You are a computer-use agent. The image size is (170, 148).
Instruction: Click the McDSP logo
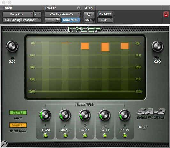click(85, 29)
